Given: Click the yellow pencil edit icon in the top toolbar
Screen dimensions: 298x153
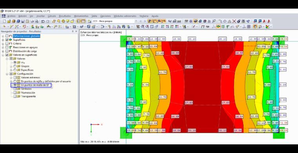Looking at the screenshot, I should tap(54, 21).
